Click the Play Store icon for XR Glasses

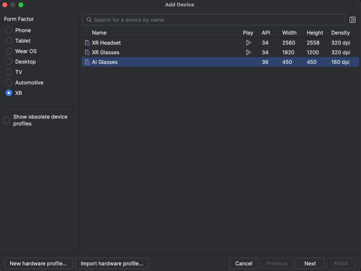[249, 52]
